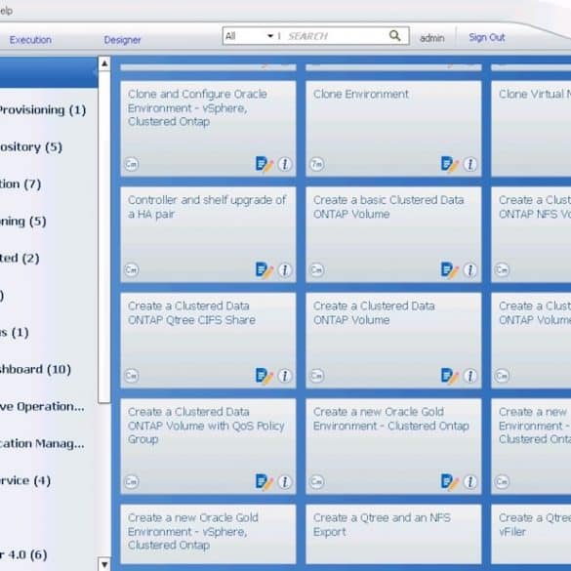Edit new Oracle Gold Environment - Clustered Ontap workflow

tap(449, 482)
